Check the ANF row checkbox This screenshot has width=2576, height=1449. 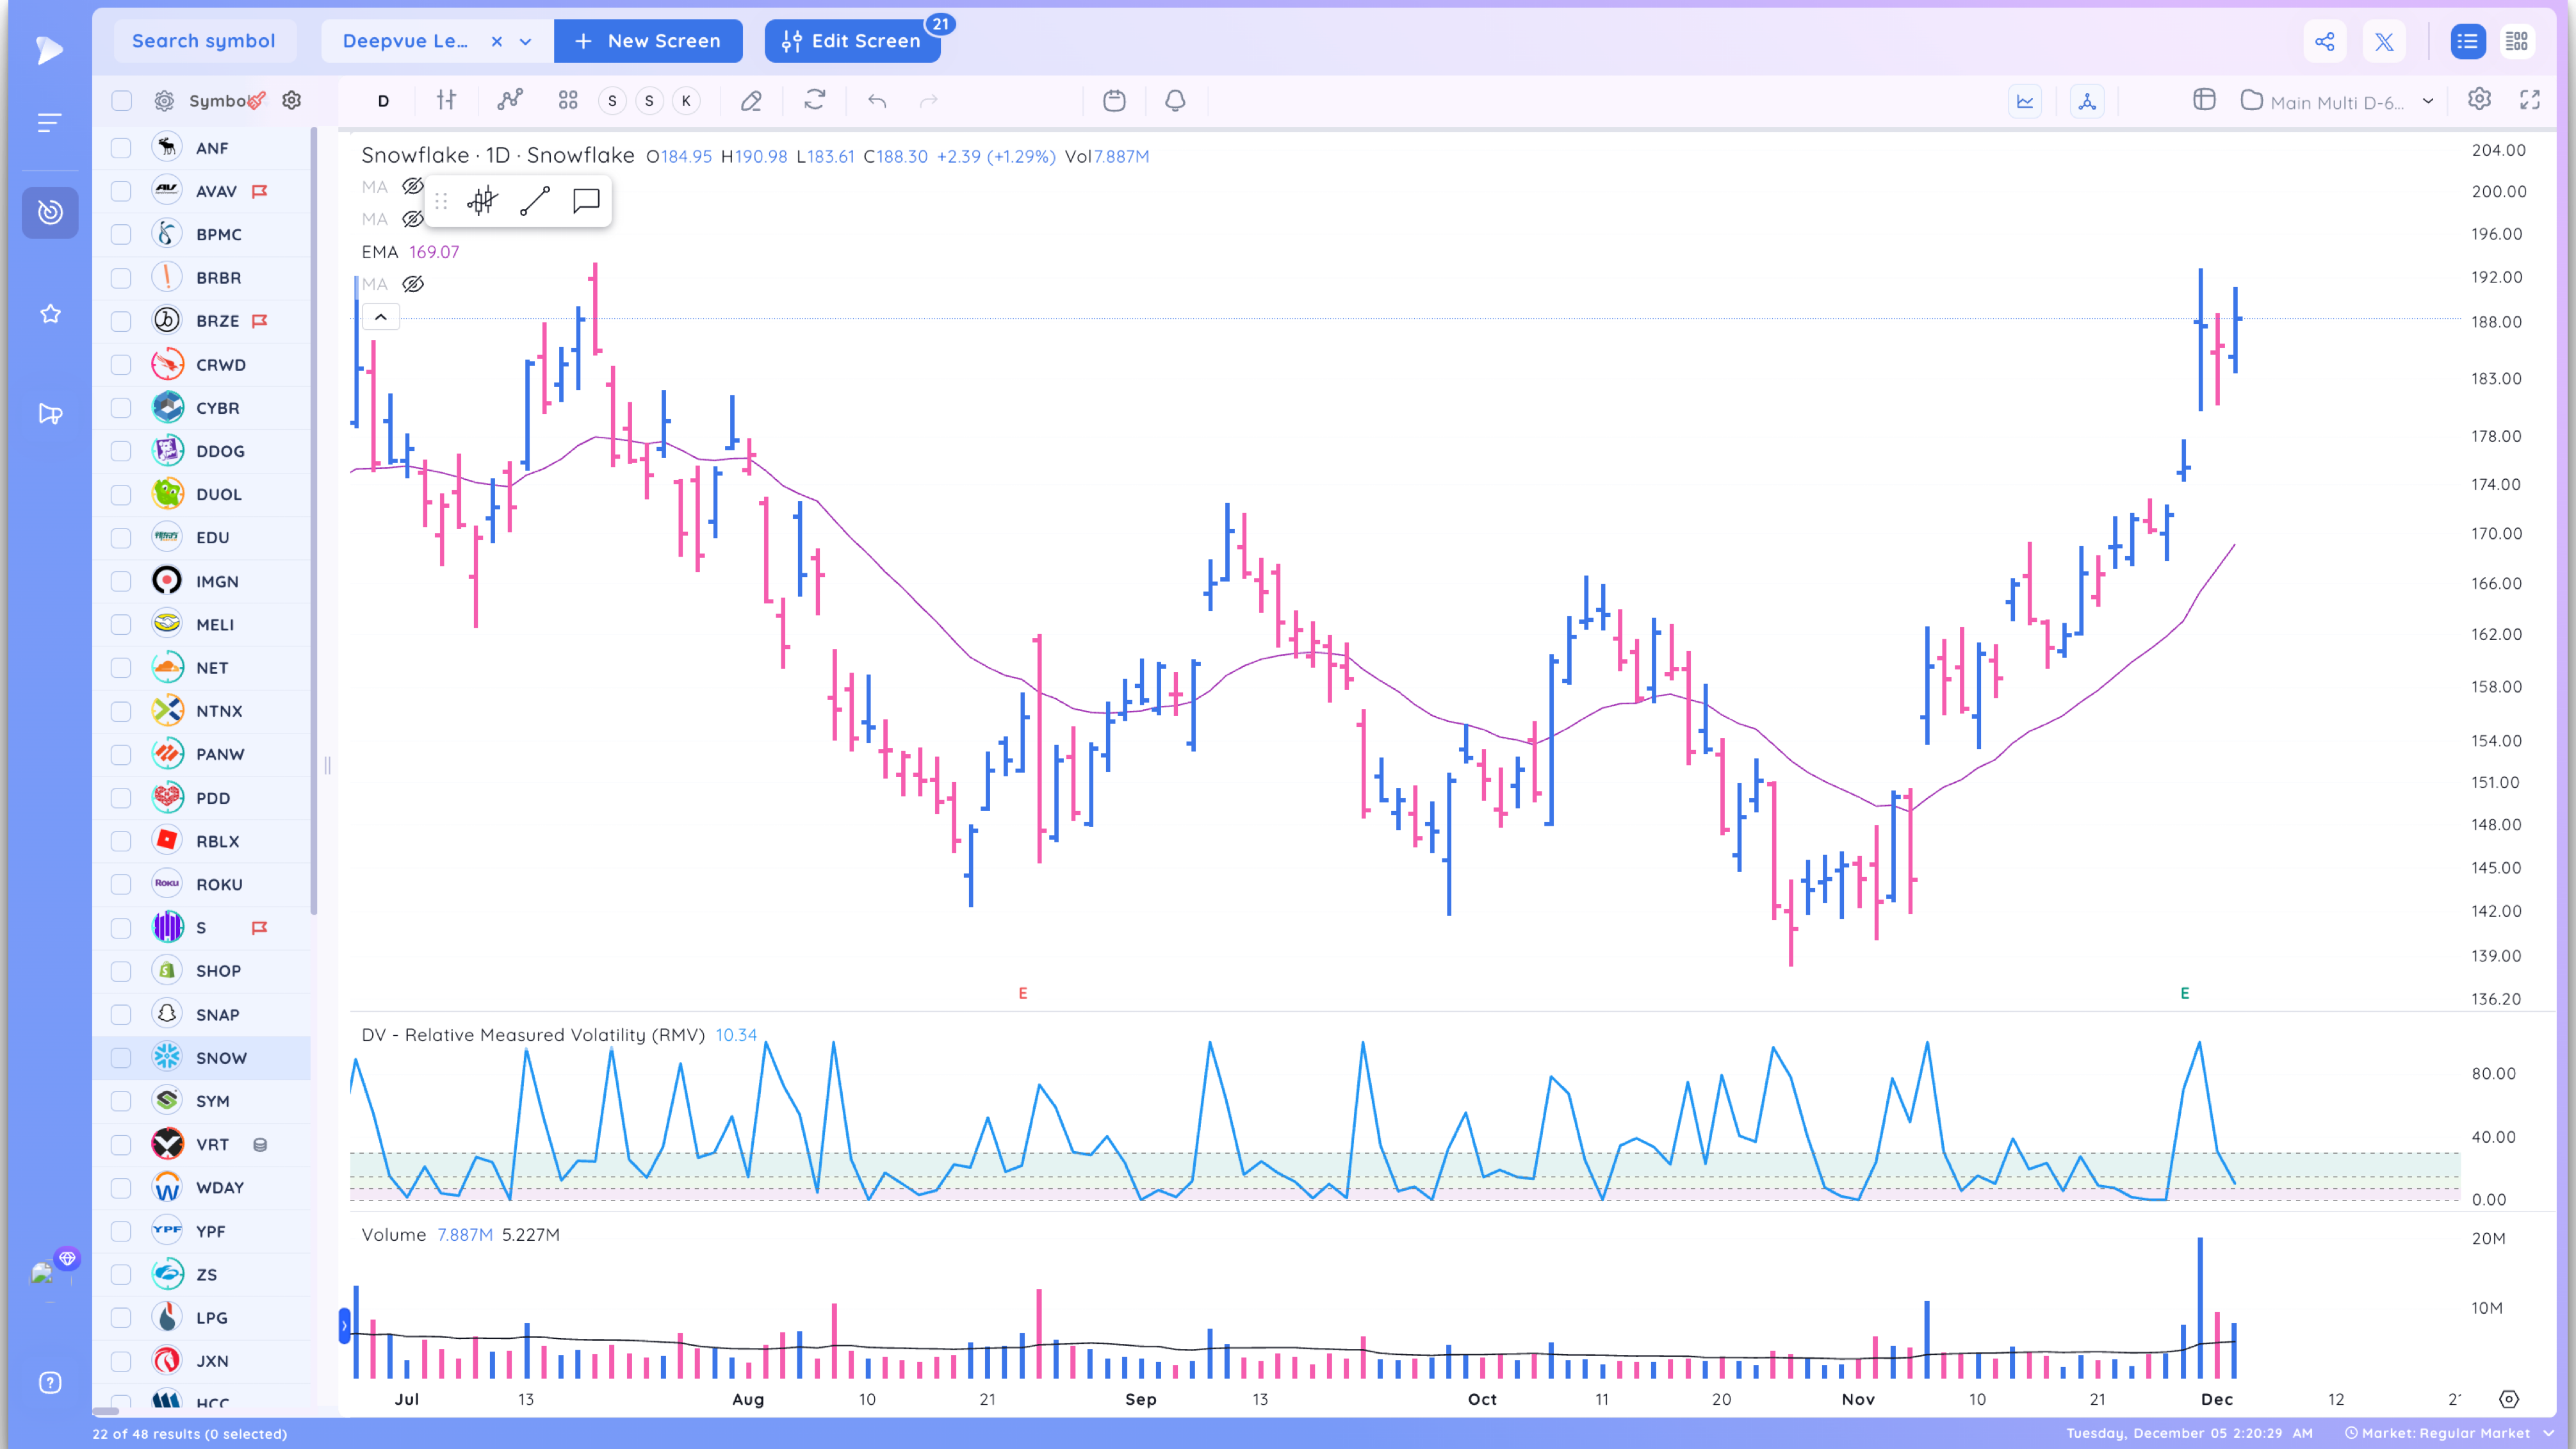pos(121,148)
